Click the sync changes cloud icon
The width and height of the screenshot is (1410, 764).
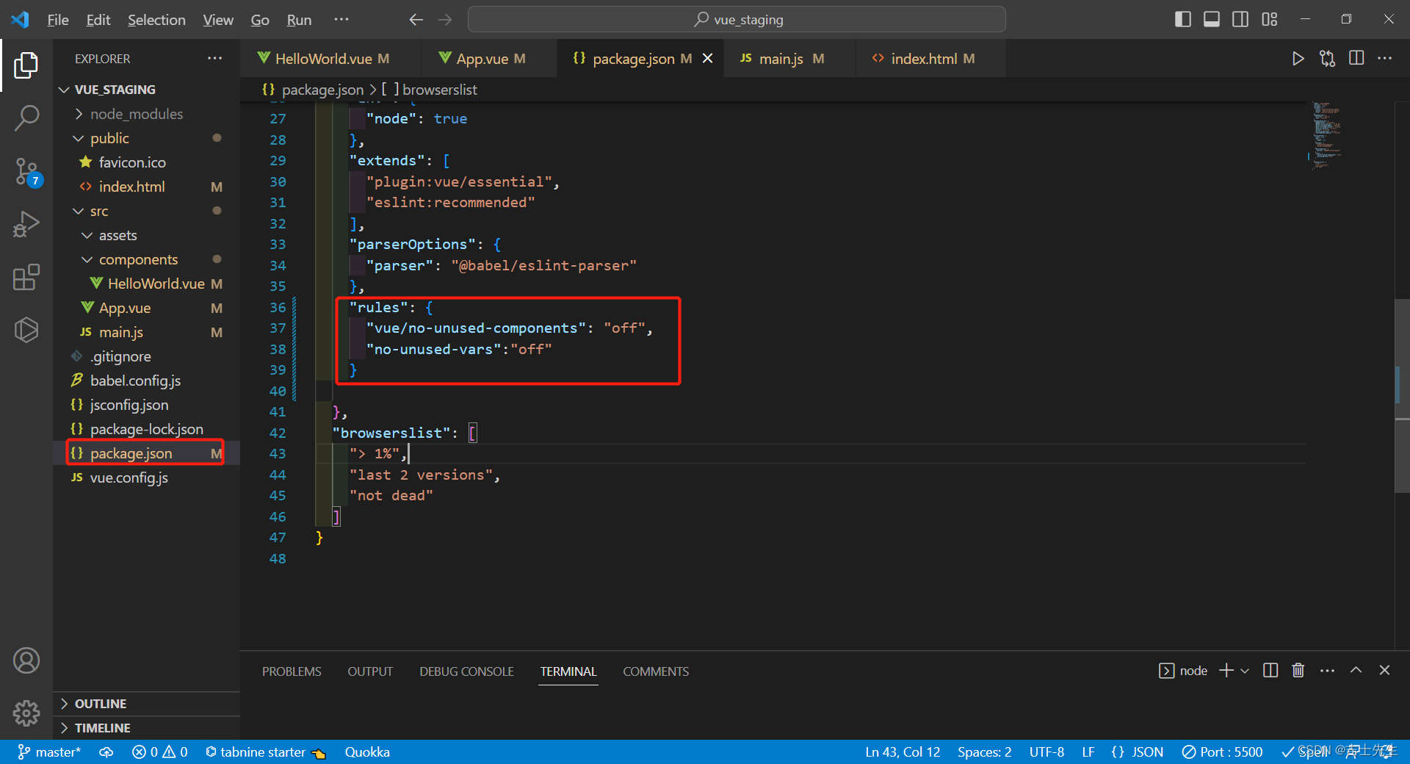106,752
